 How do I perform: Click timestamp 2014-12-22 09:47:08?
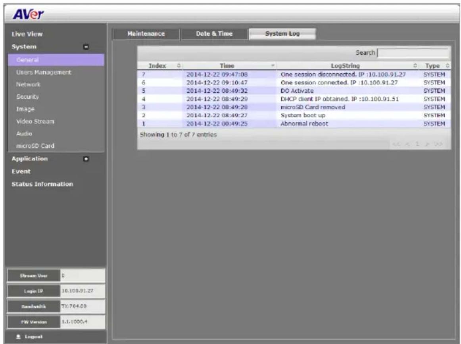pos(217,74)
